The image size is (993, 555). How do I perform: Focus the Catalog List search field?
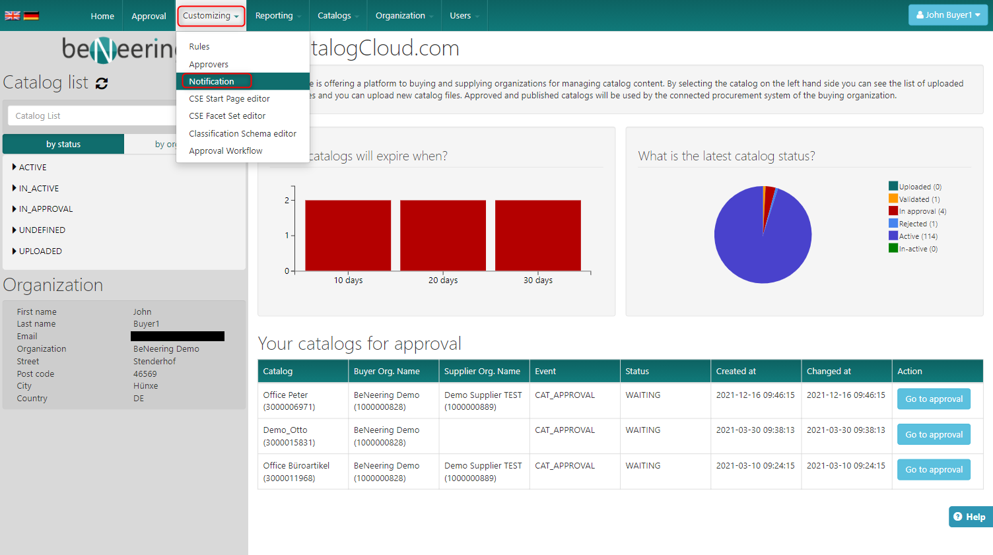click(x=92, y=116)
